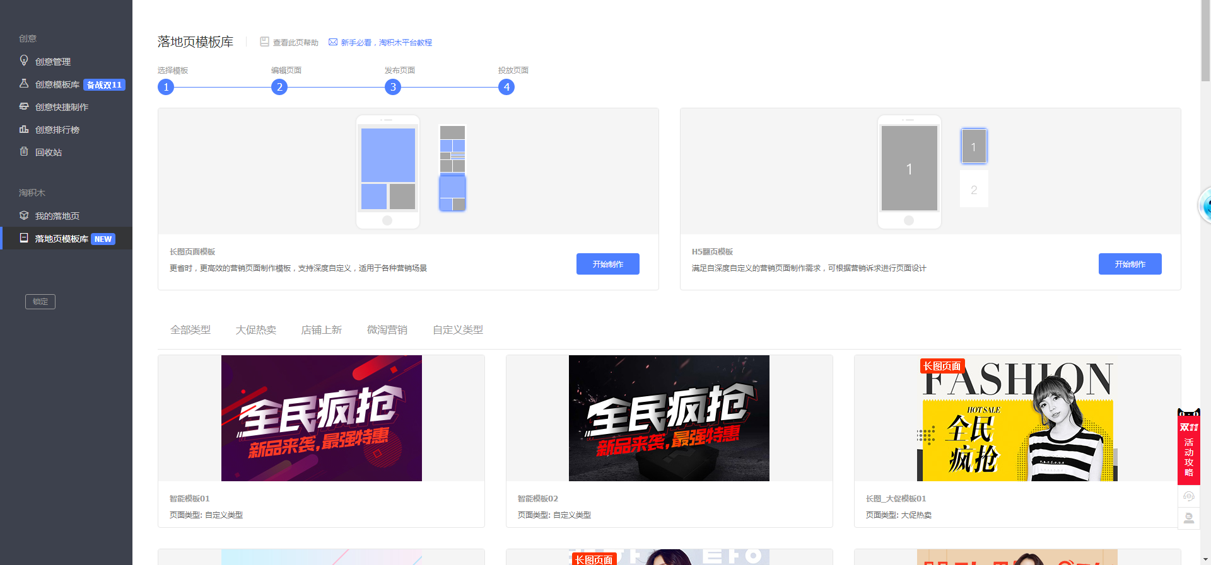Click the 落地页模板库 page heading
This screenshot has width=1211, height=565.
click(x=196, y=42)
